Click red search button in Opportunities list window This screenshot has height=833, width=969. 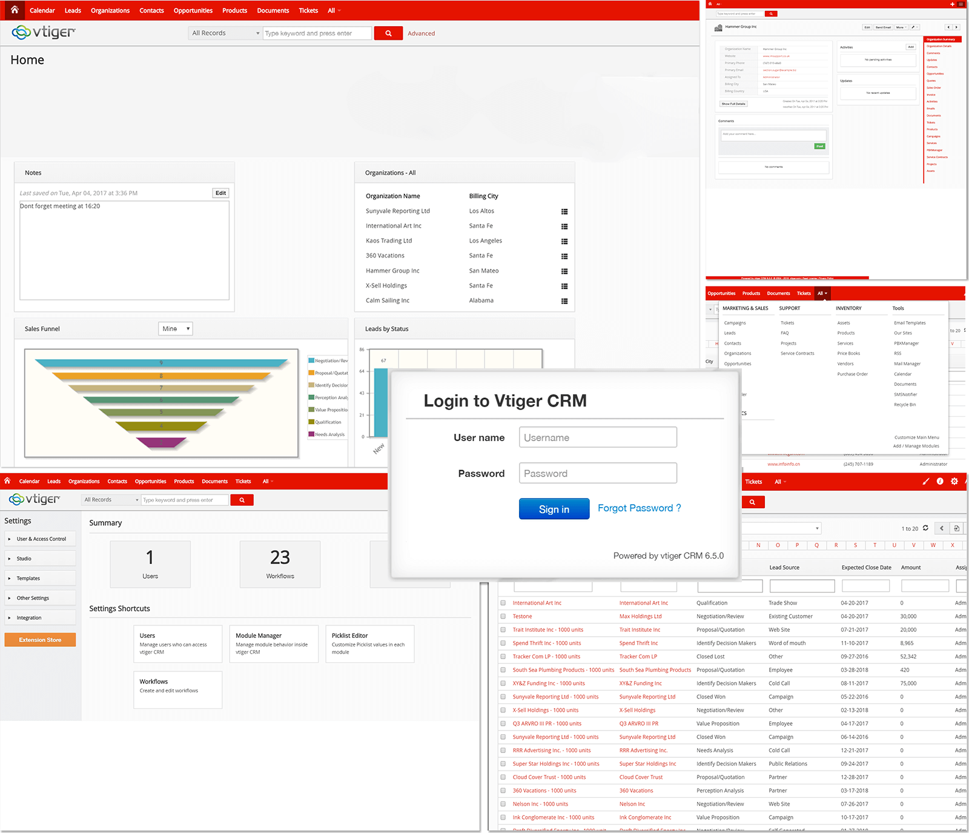tap(753, 502)
